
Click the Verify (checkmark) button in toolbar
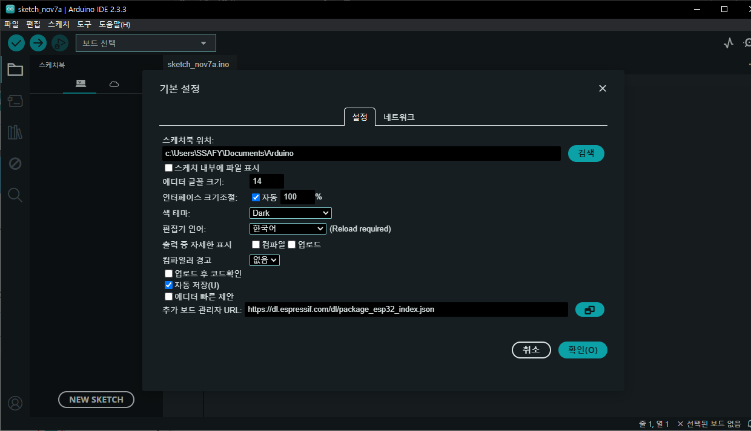point(16,43)
